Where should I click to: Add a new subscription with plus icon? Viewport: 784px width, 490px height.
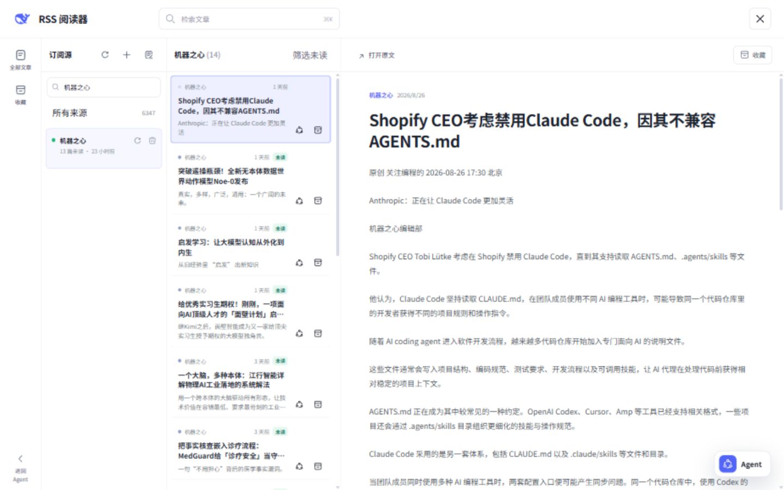coord(126,54)
